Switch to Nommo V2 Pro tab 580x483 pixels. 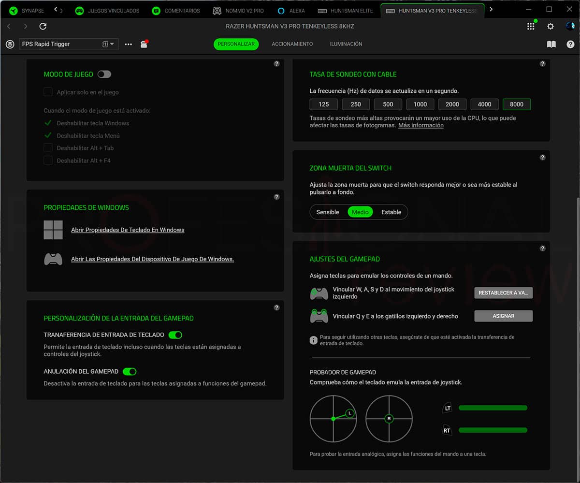[x=239, y=10]
